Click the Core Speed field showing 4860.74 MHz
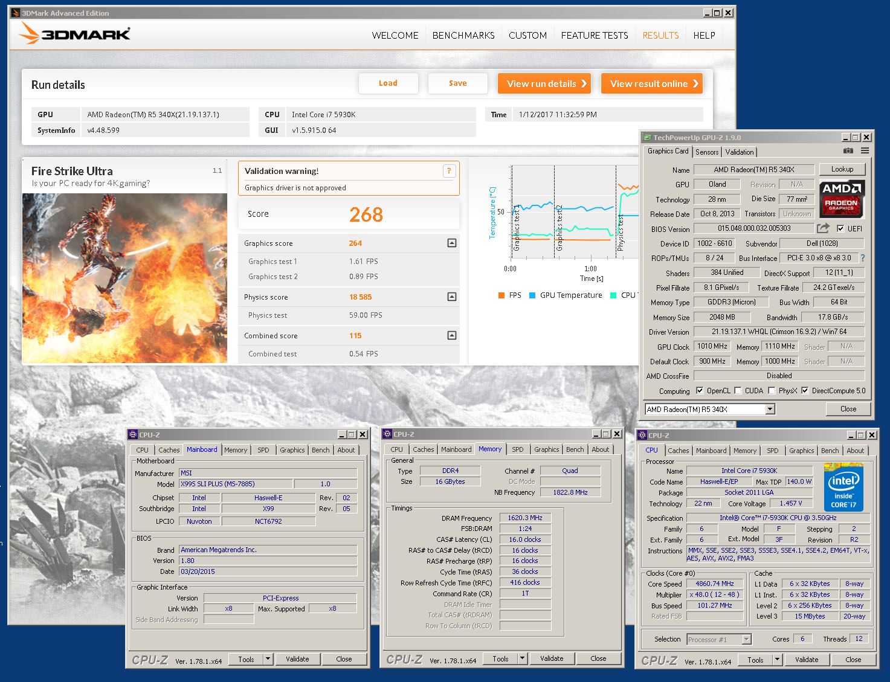 715,584
